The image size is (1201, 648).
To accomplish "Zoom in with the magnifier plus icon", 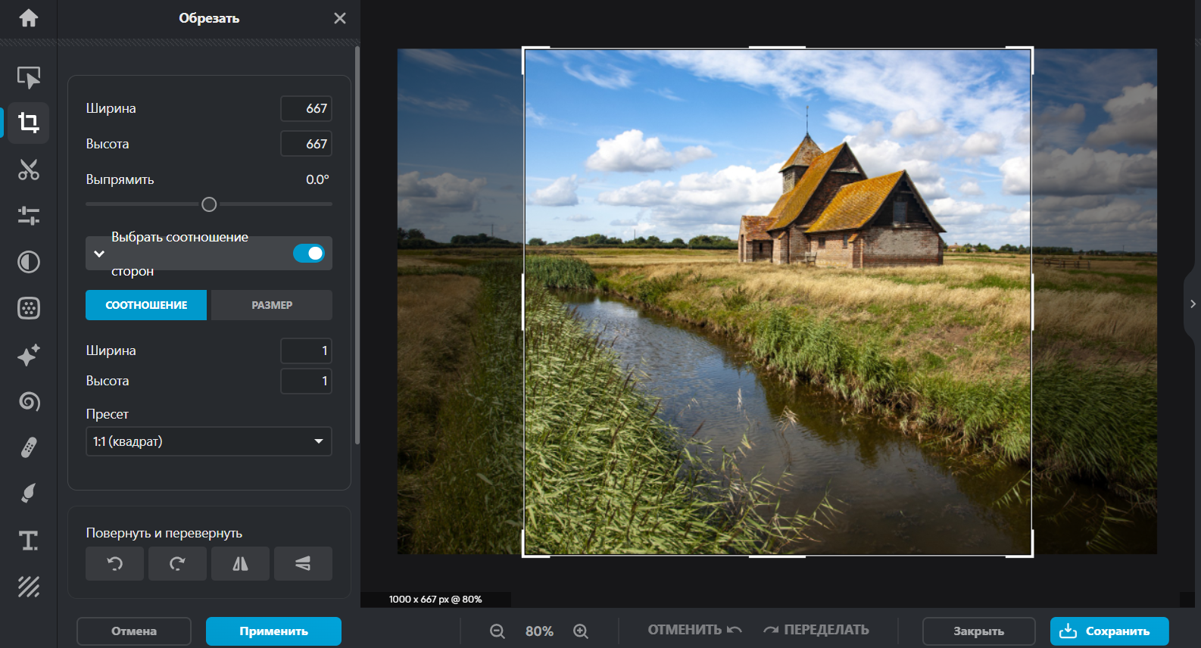I will 581,631.
